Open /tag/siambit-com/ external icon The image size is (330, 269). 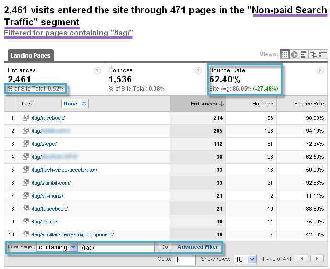[x=25, y=183]
